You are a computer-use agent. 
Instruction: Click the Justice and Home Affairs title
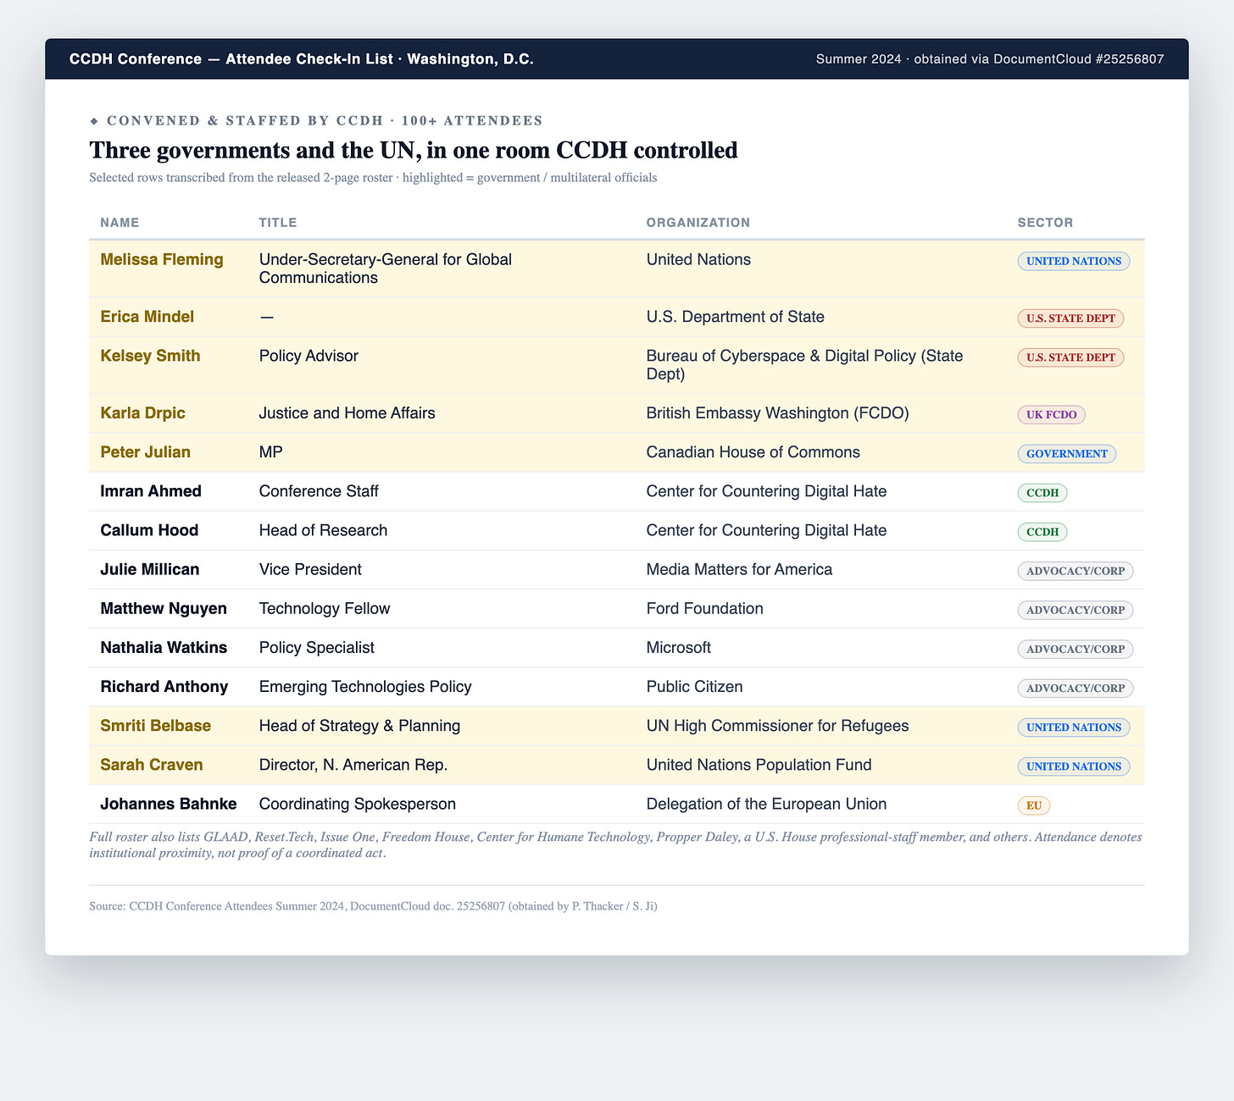click(347, 413)
